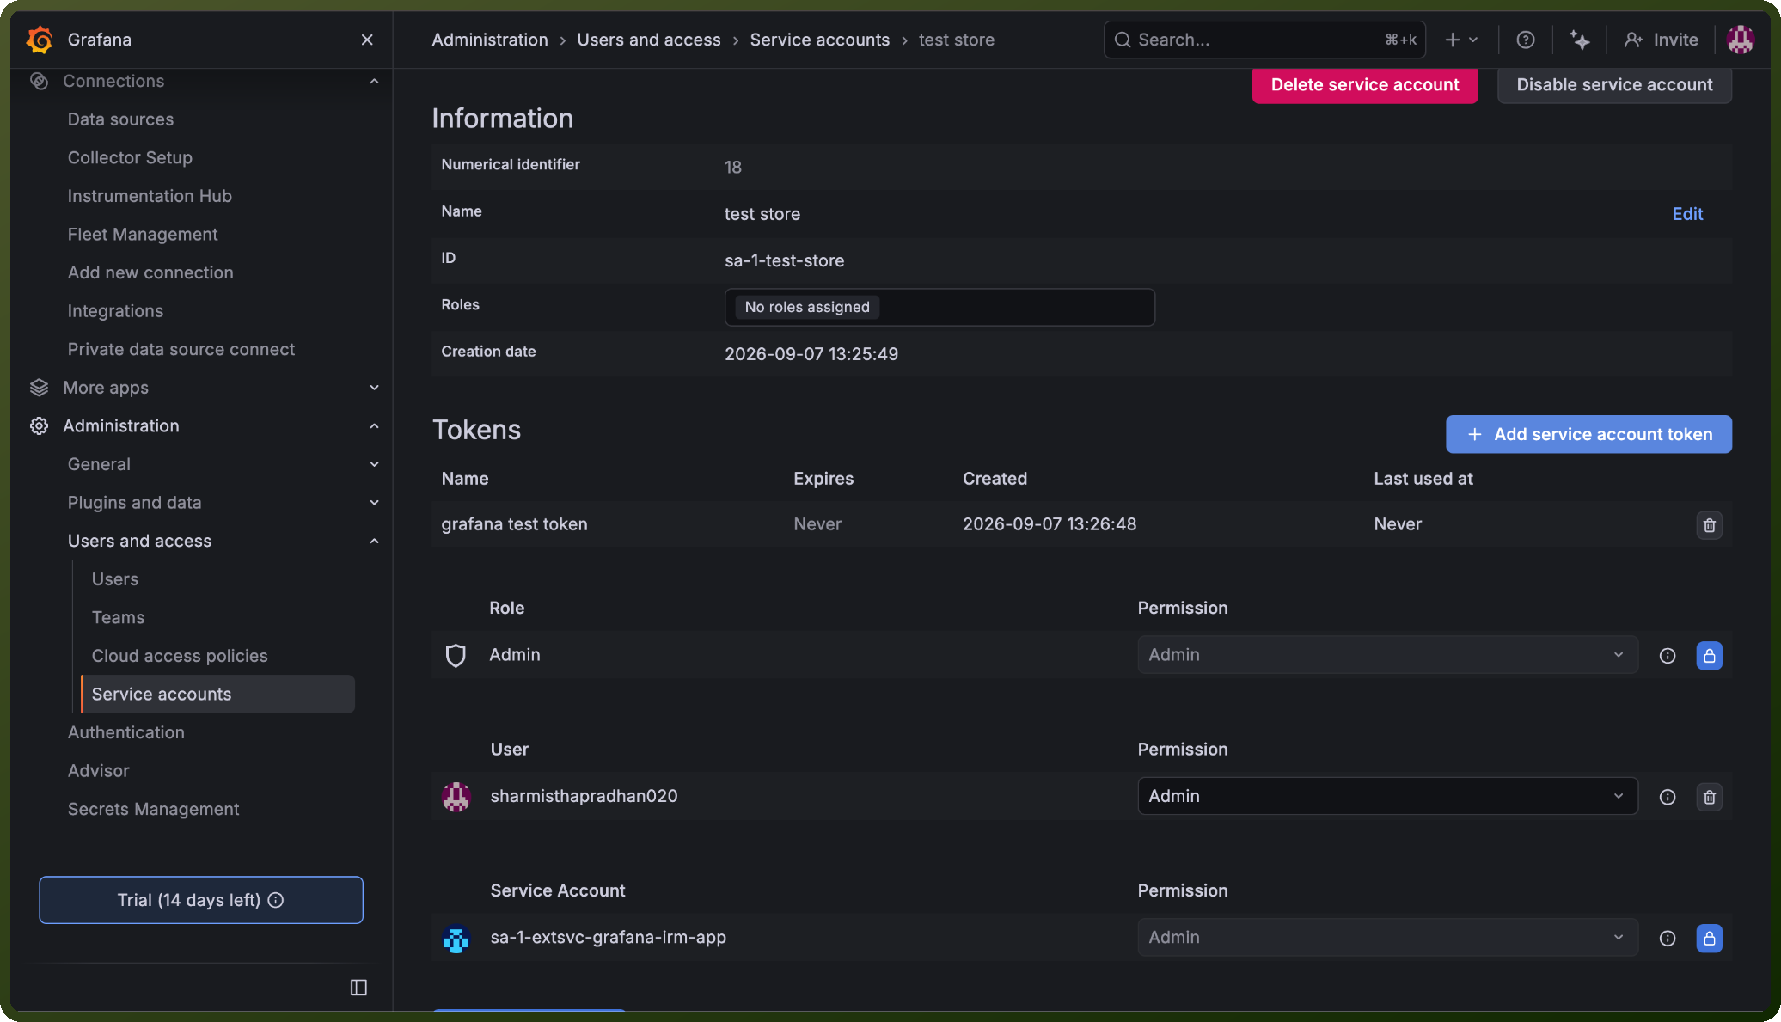The width and height of the screenshot is (1781, 1022).
Task: Click Connections icon in sidebar
Action: click(39, 81)
